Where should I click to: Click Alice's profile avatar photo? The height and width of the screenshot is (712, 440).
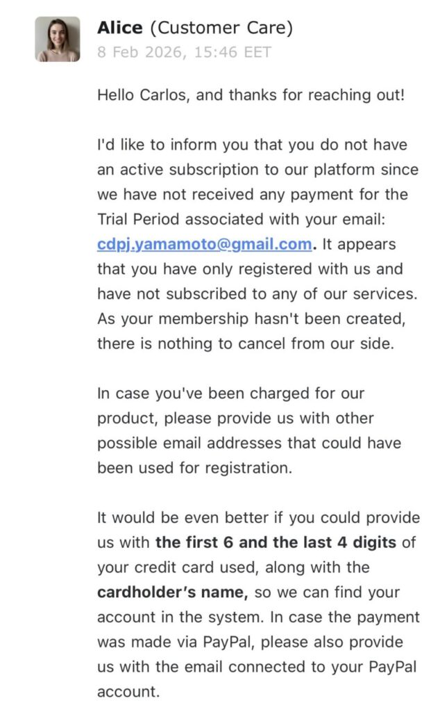pos(58,39)
